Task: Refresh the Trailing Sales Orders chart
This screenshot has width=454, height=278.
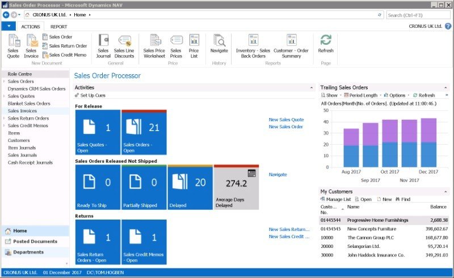Action: pyautogui.click(x=424, y=95)
